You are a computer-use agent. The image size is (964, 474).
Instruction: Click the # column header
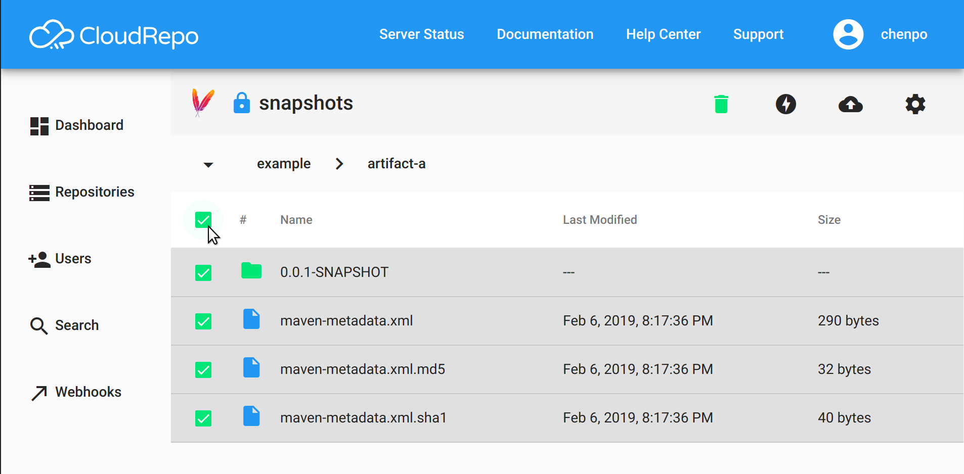(243, 220)
